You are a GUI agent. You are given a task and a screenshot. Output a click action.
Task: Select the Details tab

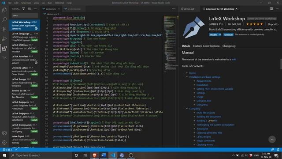click(186, 46)
